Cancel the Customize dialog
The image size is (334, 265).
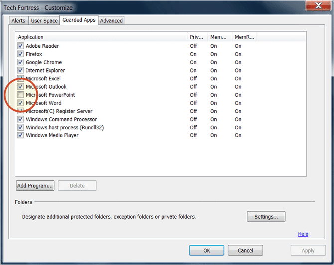coord(245,250)
